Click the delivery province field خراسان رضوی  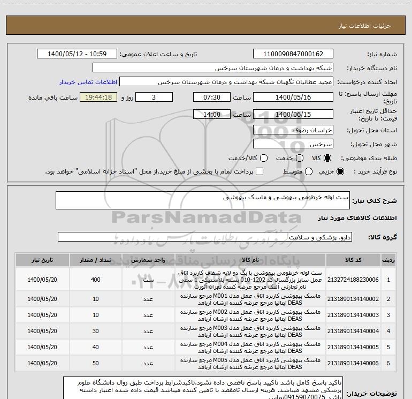click(293, 130)
